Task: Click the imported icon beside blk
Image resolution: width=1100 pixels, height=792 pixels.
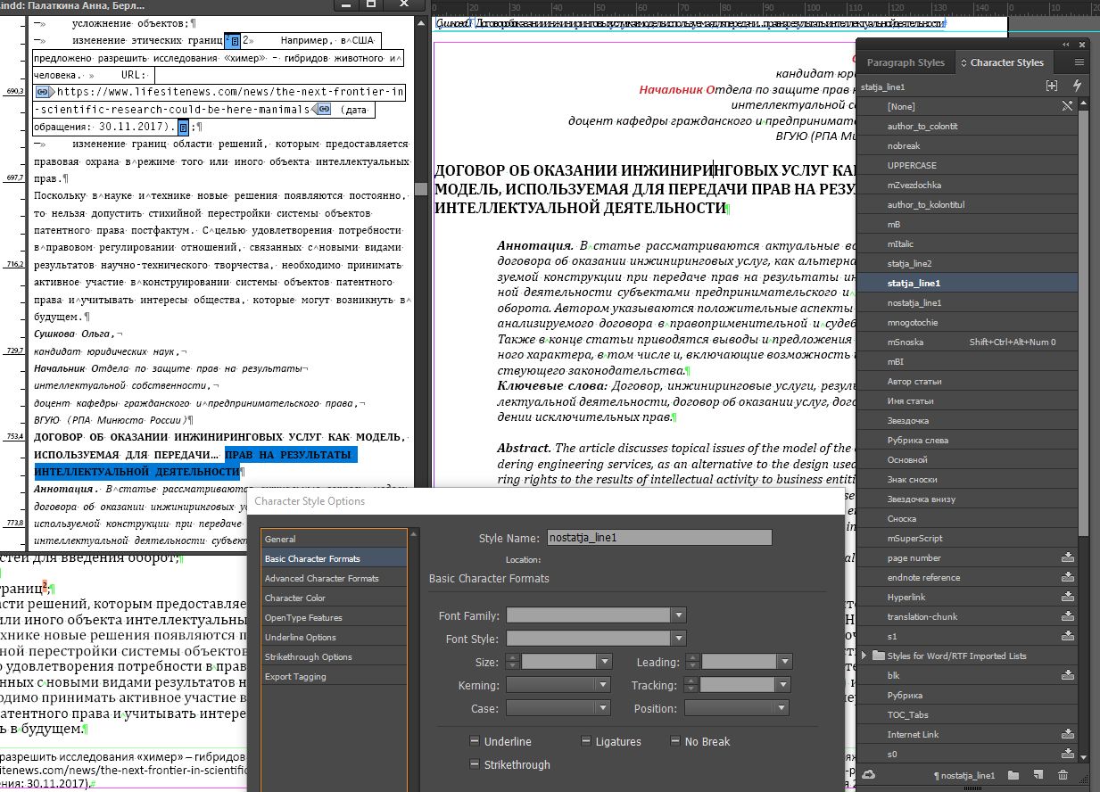Action: point(1067,675)
